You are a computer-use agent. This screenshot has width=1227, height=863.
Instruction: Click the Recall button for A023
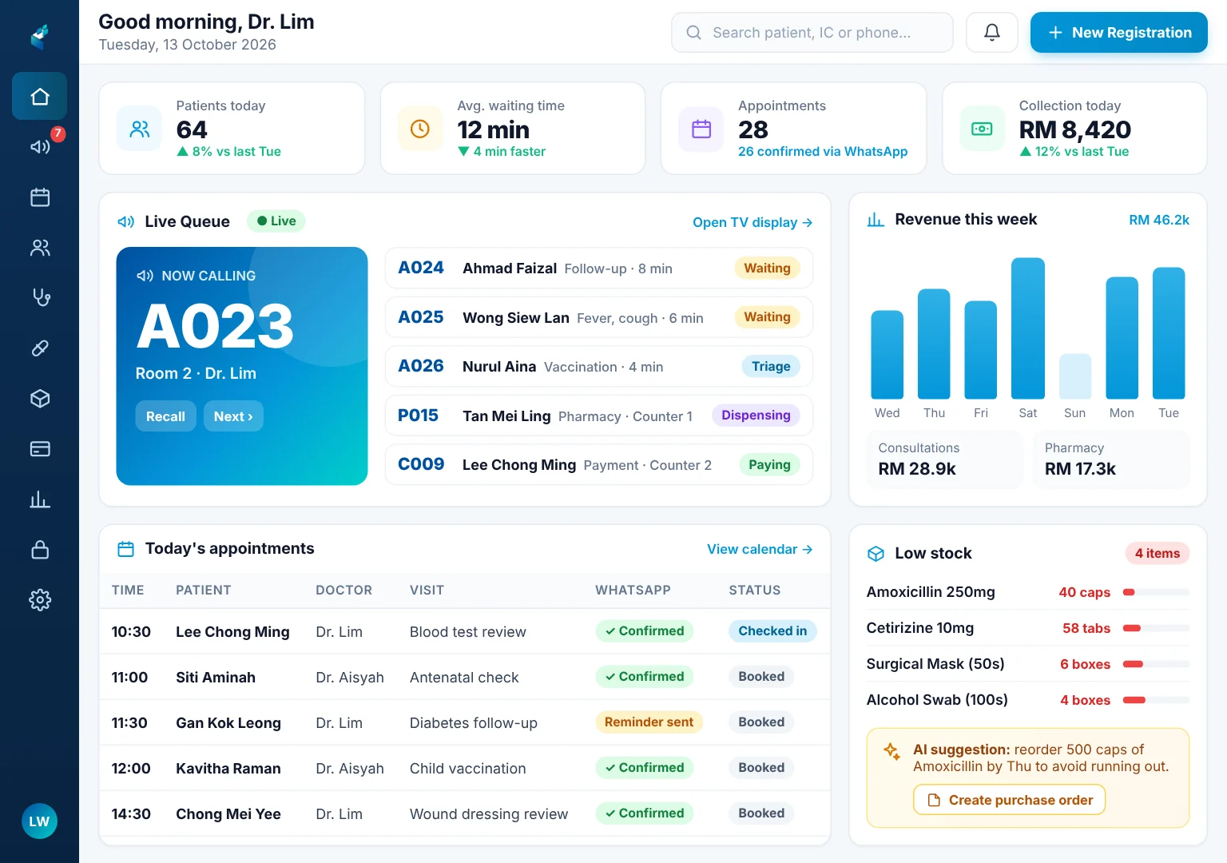165,416
